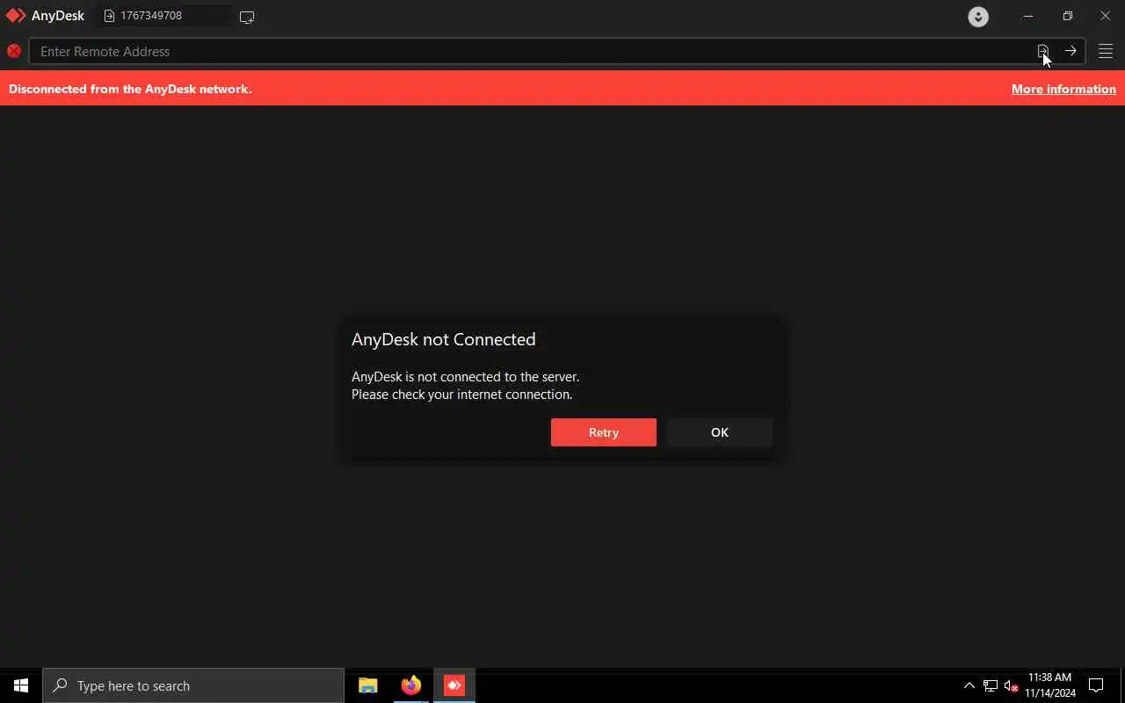Select the 1767349708 address tab
Image resolution: width=1125 pixels, height=703 pixels.
(x=163, y=16)
